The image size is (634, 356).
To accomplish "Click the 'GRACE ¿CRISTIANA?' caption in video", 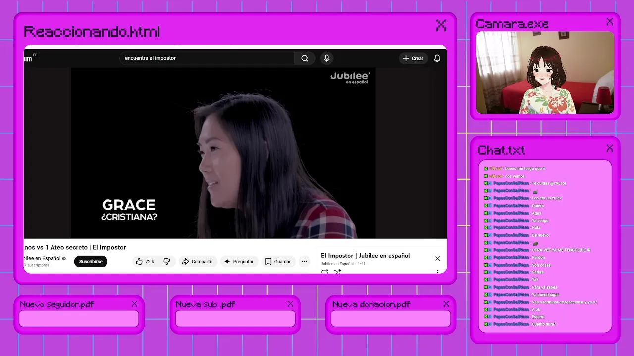I will click(x=129, y=209).
